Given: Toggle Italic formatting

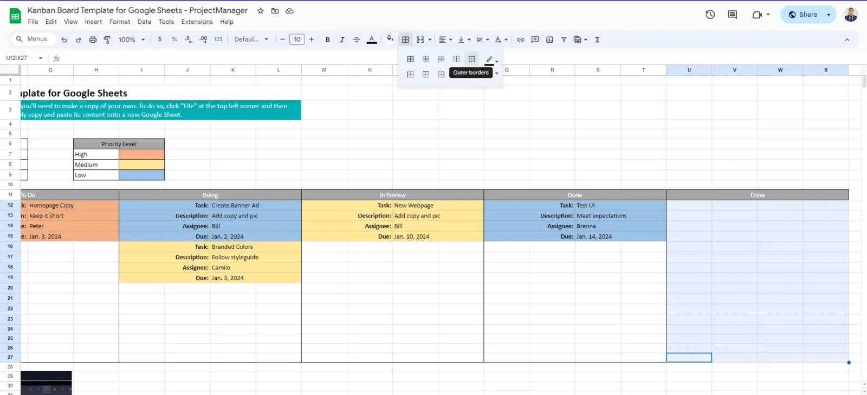Looking at the screenshot, I should click(342, 40).
